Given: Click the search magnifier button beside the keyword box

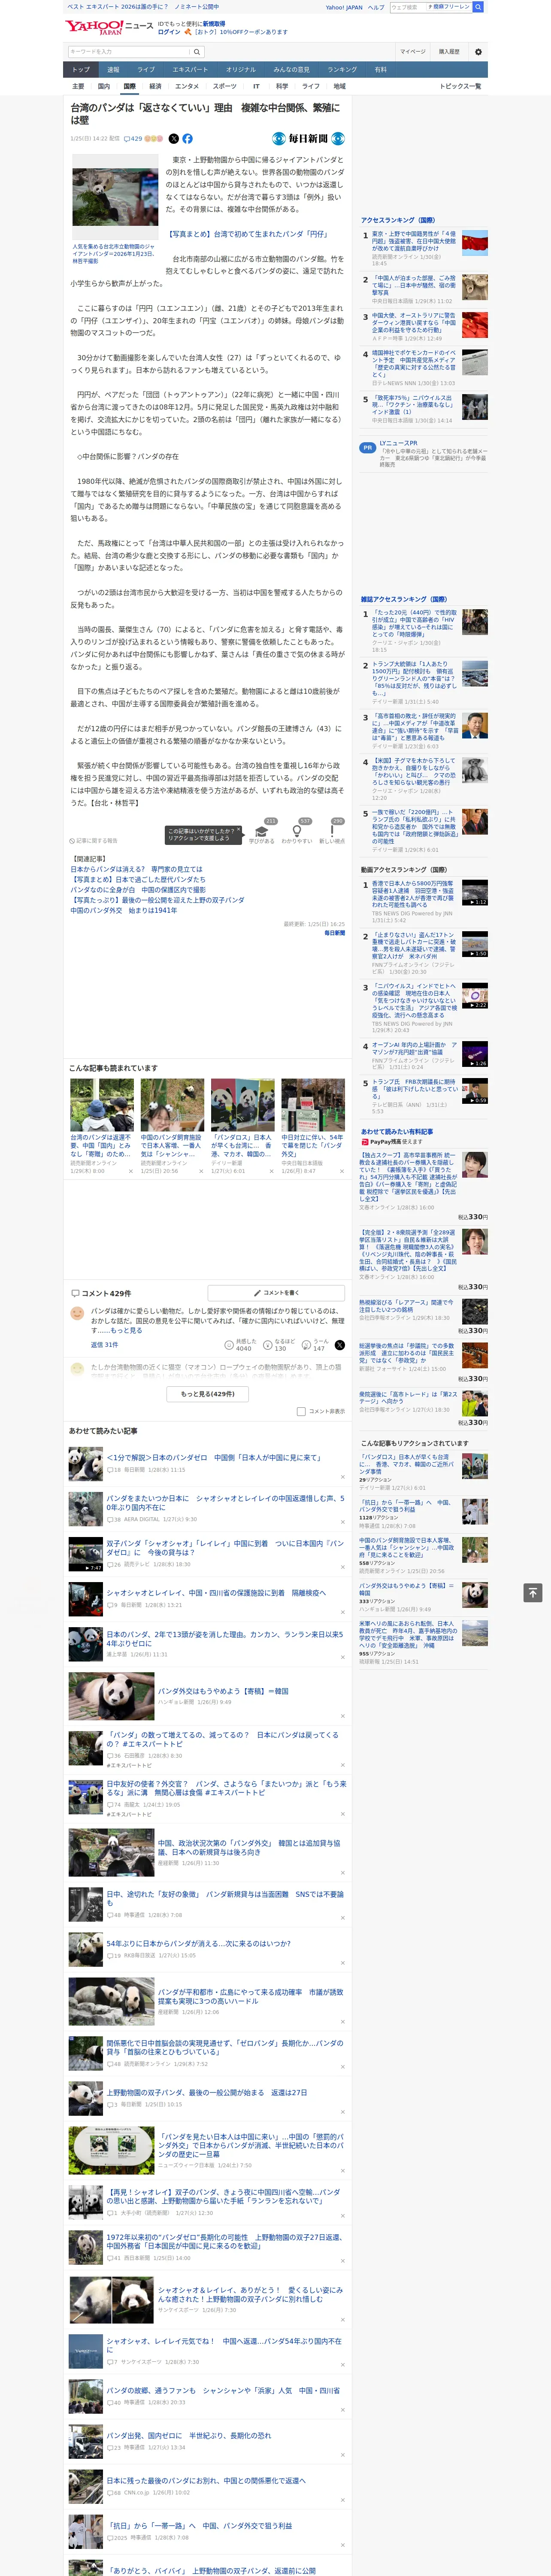Looking at the screenshot, I should [197, 52].
